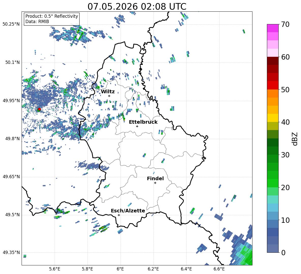Click the Wiltz city label
The height and width of the screenshot is (274, 301).
108,92
